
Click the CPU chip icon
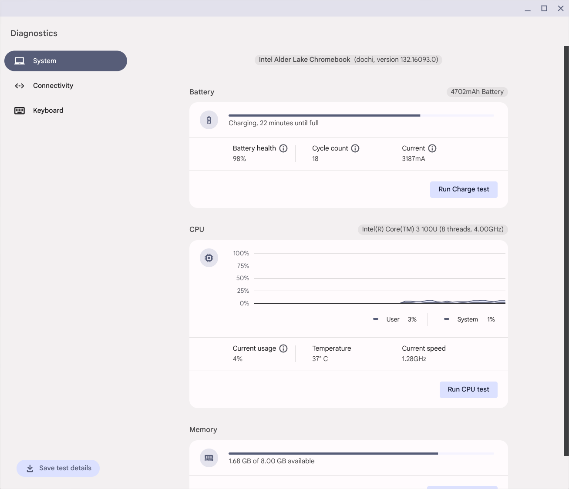209,258
